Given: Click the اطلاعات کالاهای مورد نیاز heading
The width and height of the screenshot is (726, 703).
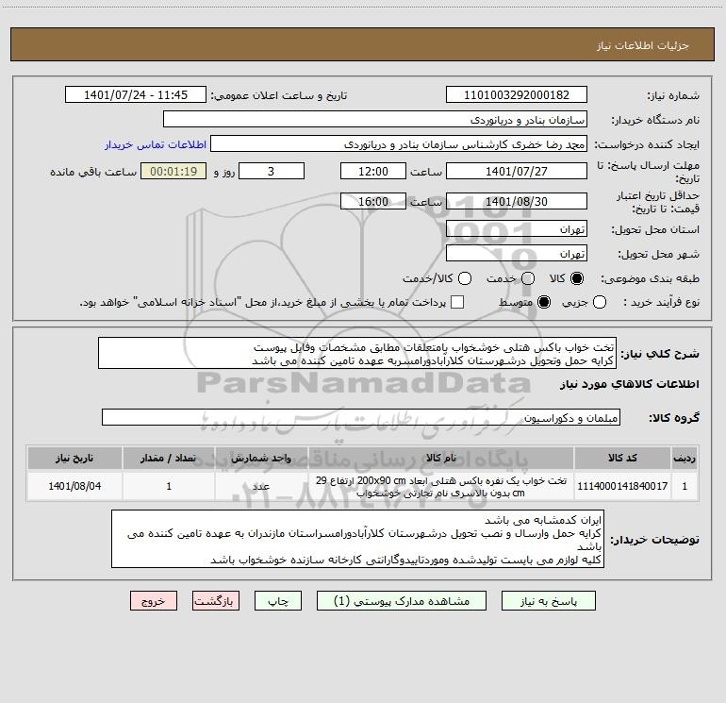Looking at the screenshot, I should click(629, 384).
